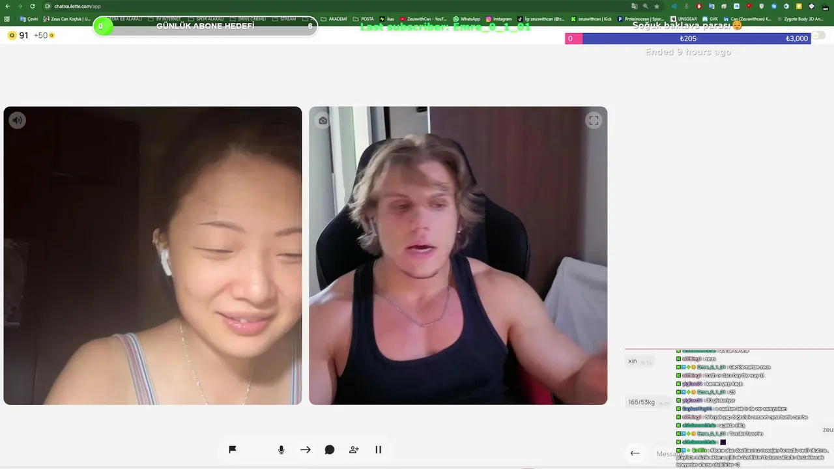
Task: Open the Zygote Body 3D bookmark
Action: [x=801, y=19]
